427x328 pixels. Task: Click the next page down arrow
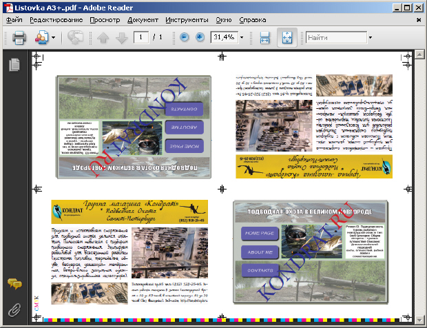pyautogui.click(x=121, y=37)
